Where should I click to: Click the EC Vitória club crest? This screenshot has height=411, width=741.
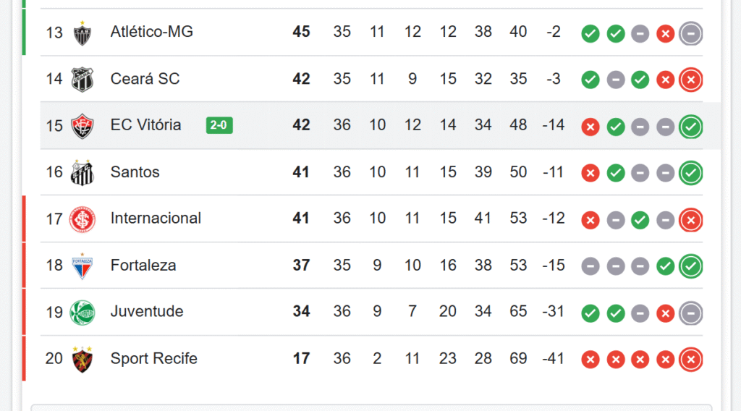click(82, 126)
